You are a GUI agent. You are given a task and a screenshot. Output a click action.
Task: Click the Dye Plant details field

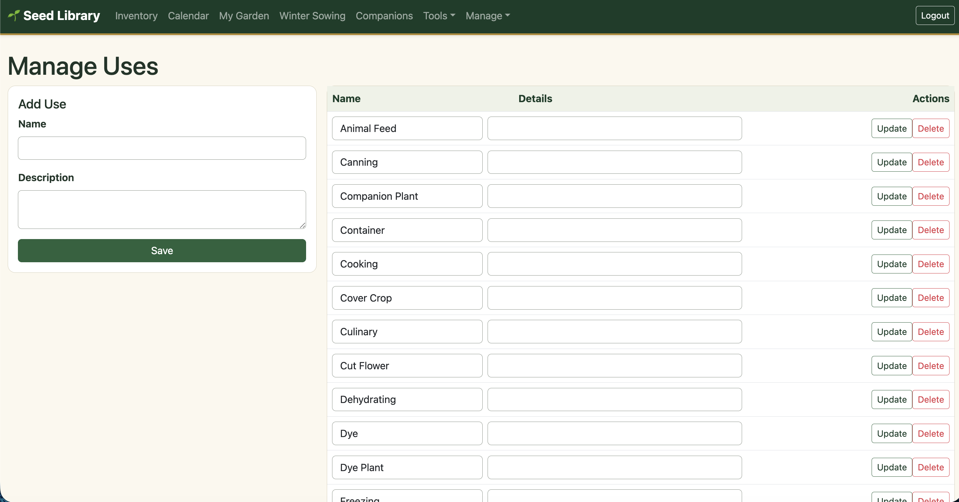pyautogui.click(x=615, y=467)
